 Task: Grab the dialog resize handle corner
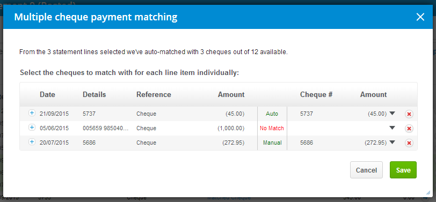pos(428,192)
